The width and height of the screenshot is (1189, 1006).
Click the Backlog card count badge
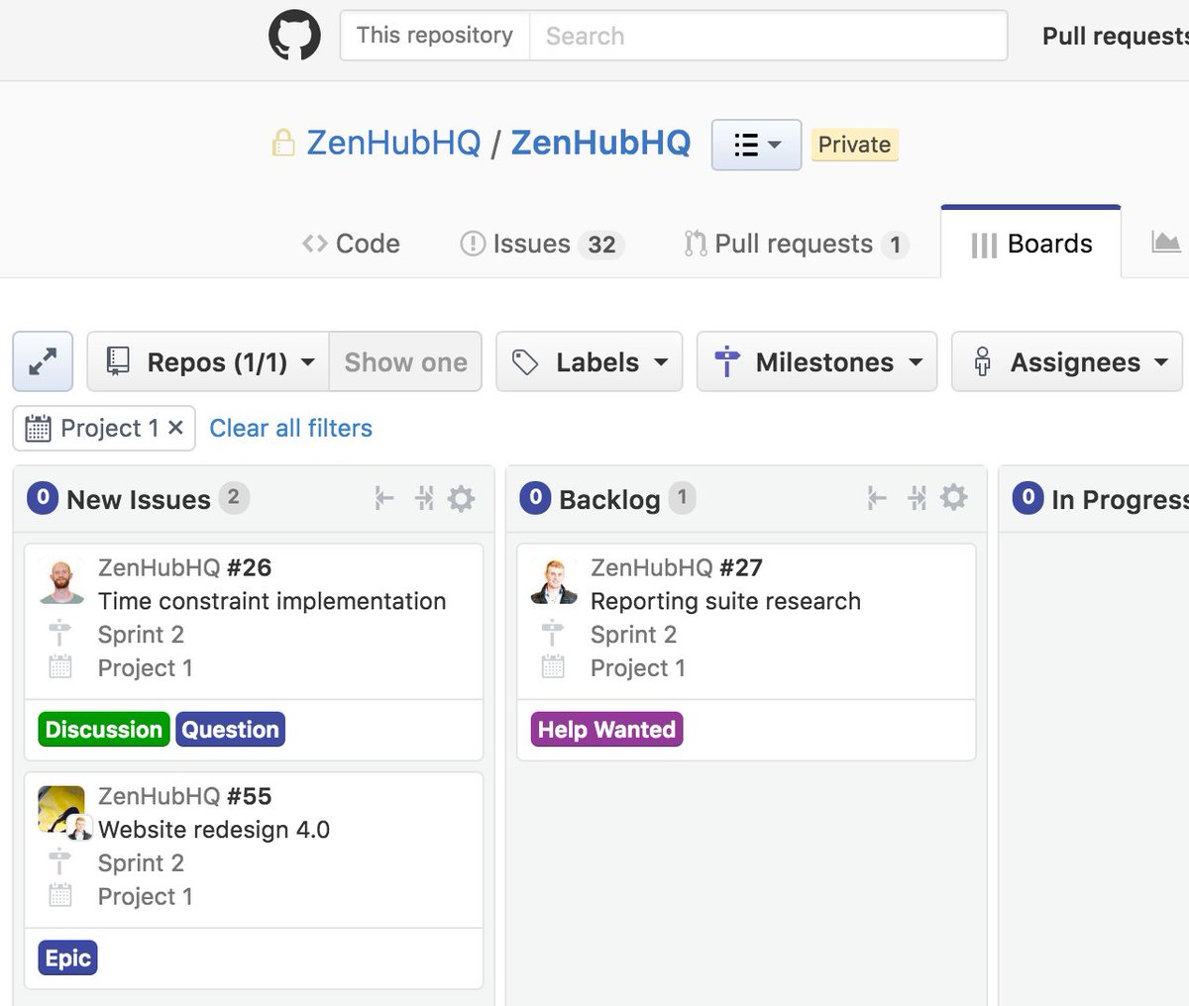pos(682,497)
